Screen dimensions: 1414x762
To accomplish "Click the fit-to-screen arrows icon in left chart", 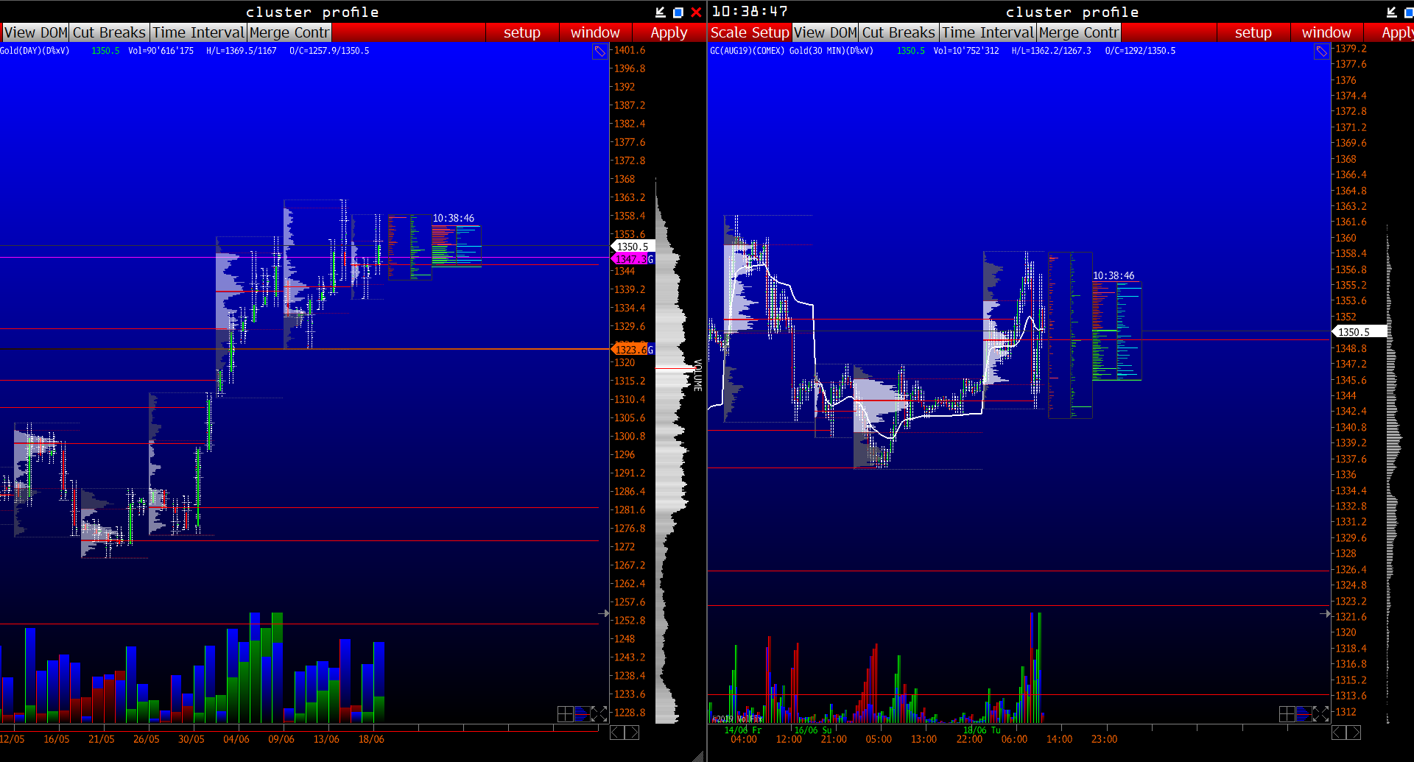I will click(599, 713).
